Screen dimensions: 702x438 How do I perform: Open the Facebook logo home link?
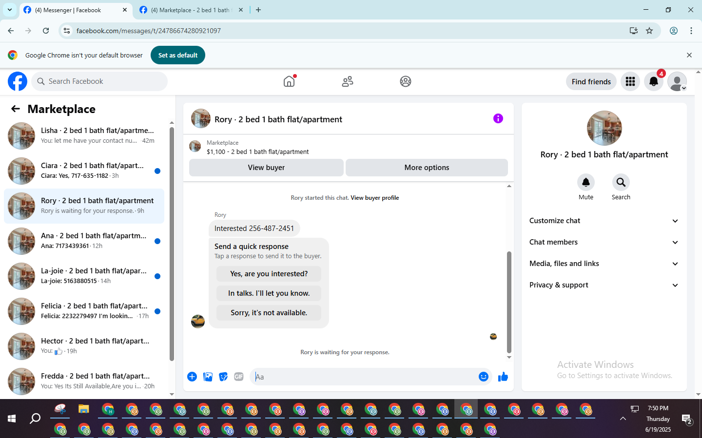click(x=18, y=81)
